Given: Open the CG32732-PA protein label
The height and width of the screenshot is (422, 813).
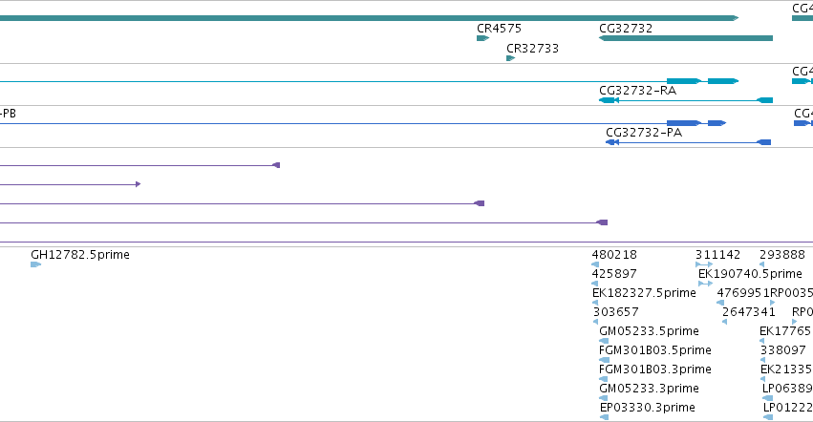Looking at the screenshot, I should [644, 132].
